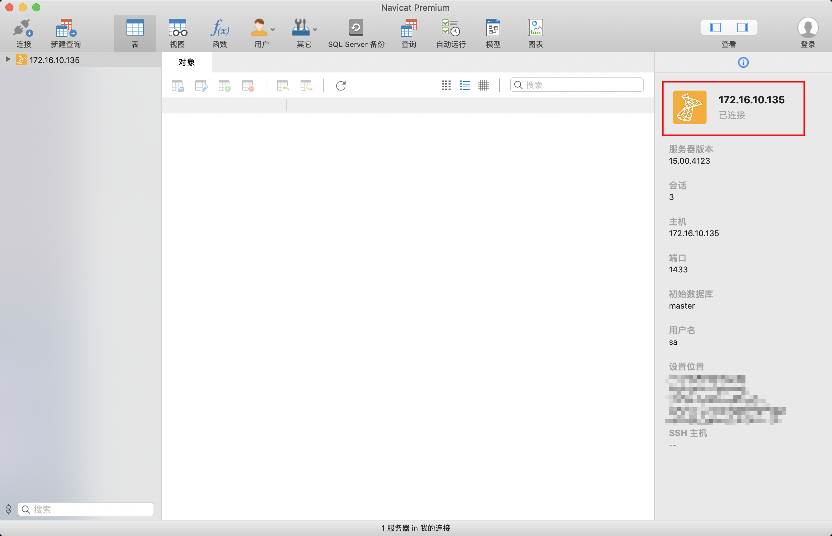Expand the 172.16.10.135 connection tree

point(8,59)
